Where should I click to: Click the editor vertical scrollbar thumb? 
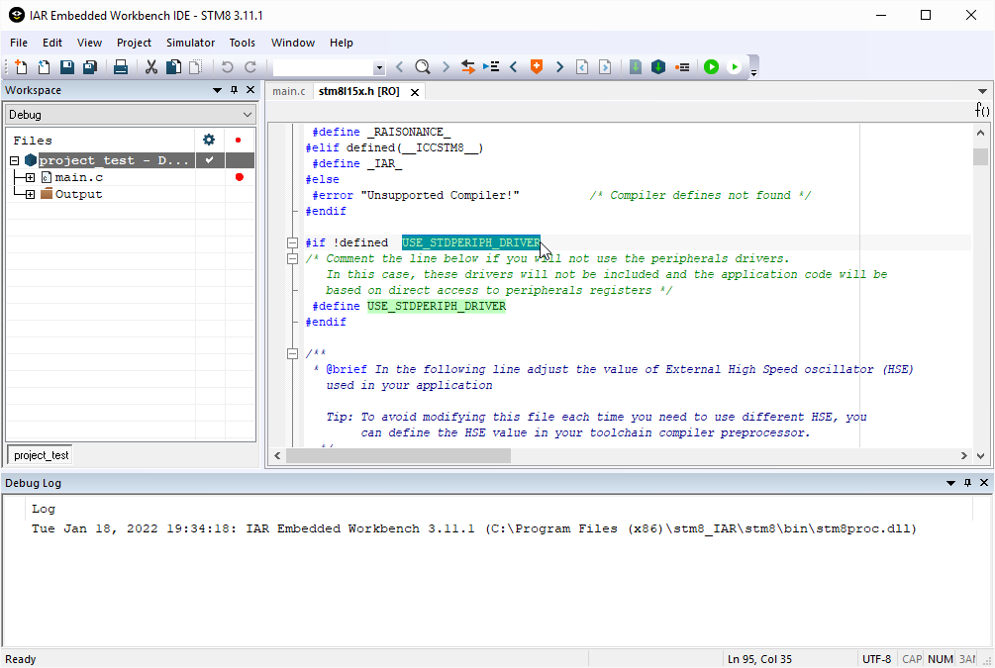(980, 156)
